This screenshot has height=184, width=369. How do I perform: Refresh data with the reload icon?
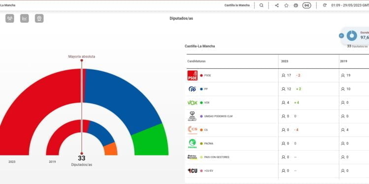click(325, 5)
